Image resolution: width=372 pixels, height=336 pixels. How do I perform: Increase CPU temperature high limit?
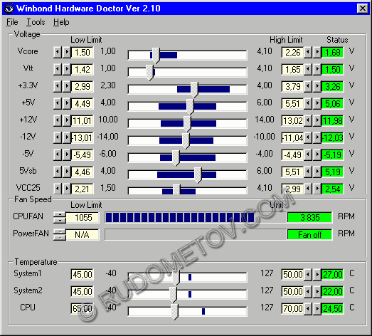click(317, 309)
